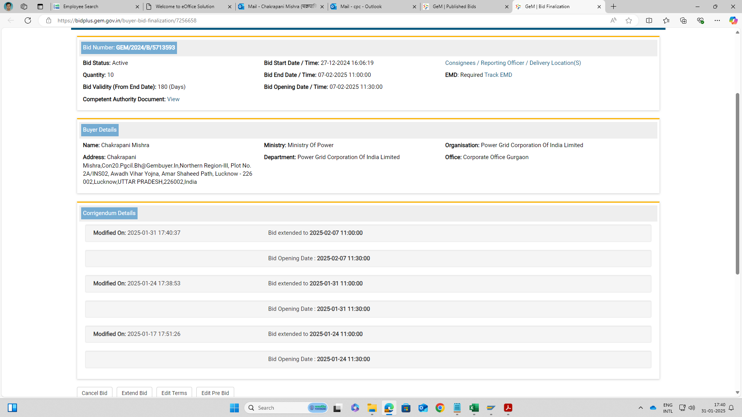Open the Windows Start menu

(234, 408)
